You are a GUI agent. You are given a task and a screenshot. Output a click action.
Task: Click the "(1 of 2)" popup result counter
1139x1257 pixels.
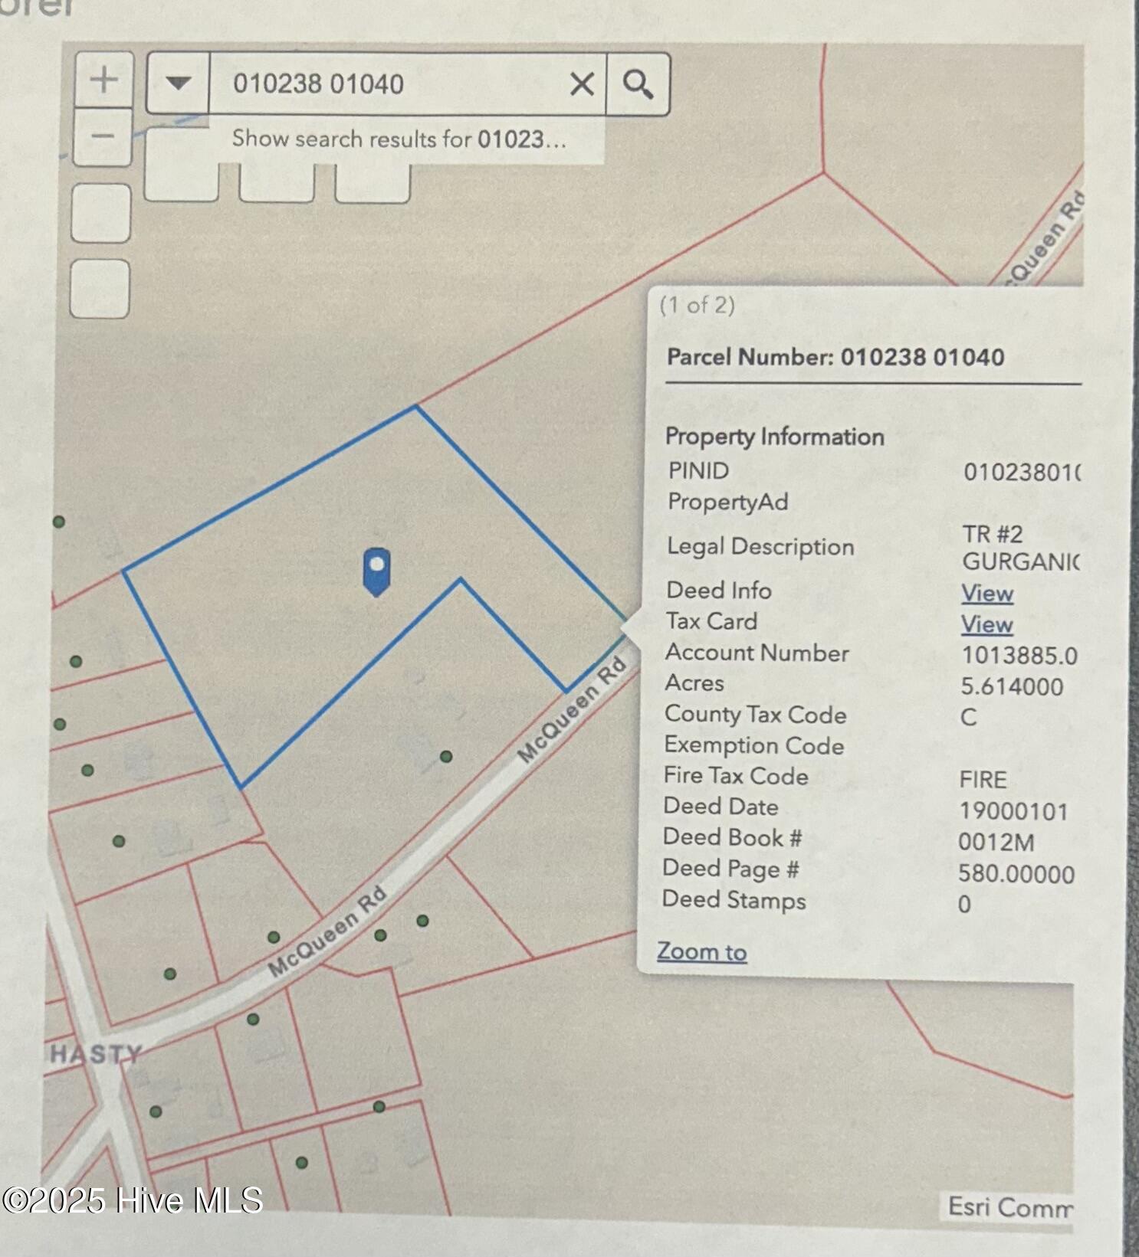pos(697,305)
